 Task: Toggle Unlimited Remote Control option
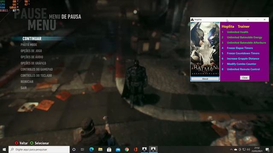243,69
